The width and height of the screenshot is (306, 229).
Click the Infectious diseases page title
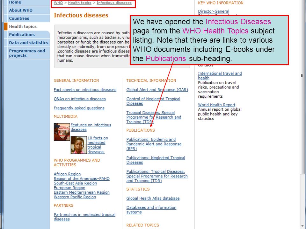pyautogui.click(x=81, y=15)
